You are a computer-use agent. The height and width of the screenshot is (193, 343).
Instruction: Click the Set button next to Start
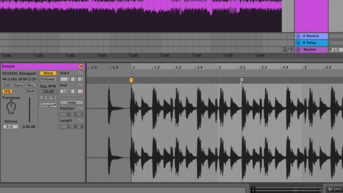(79, 73)
